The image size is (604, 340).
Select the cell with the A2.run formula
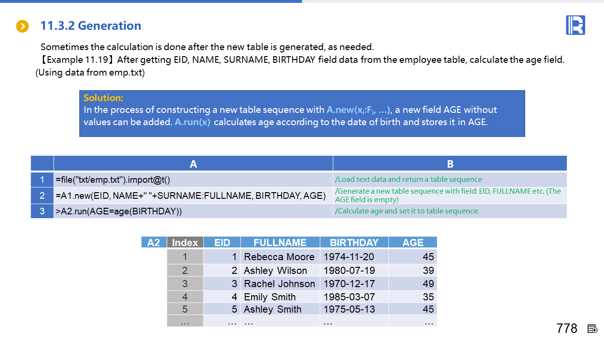[193, 211]
